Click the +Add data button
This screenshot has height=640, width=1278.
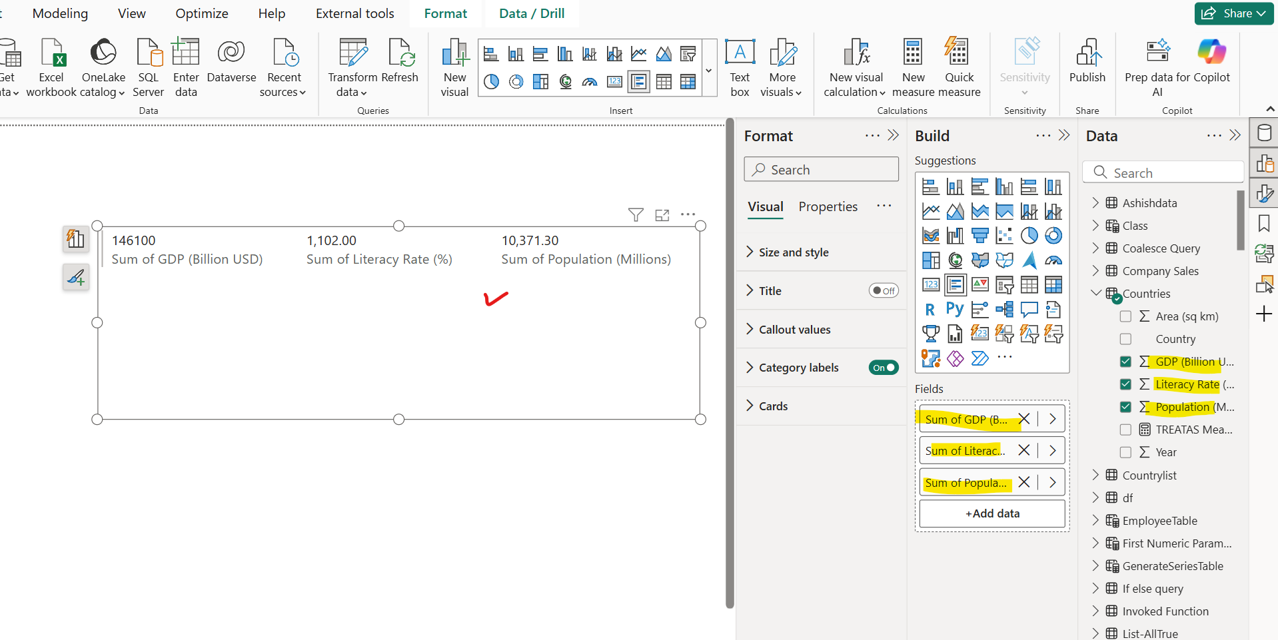[x=991, y=513]
